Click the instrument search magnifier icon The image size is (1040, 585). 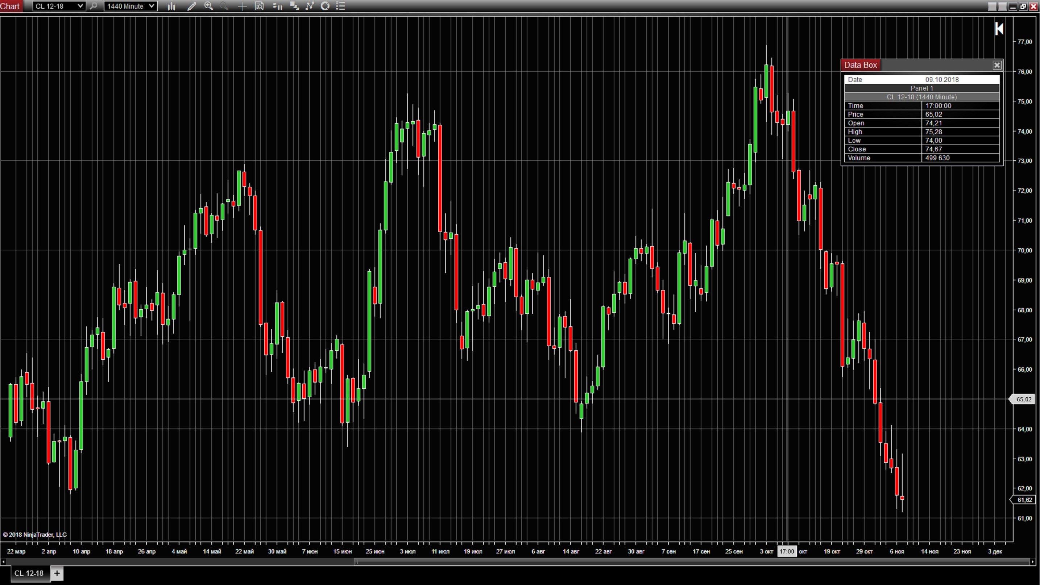click(94, 6)
